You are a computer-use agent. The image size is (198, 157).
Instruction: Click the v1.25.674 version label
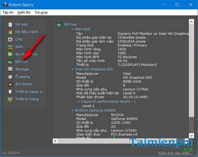11,153
